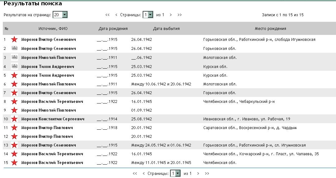Screen dimensions: 336x178
Task: Click the red star icon in row 1
Action: 14,40
